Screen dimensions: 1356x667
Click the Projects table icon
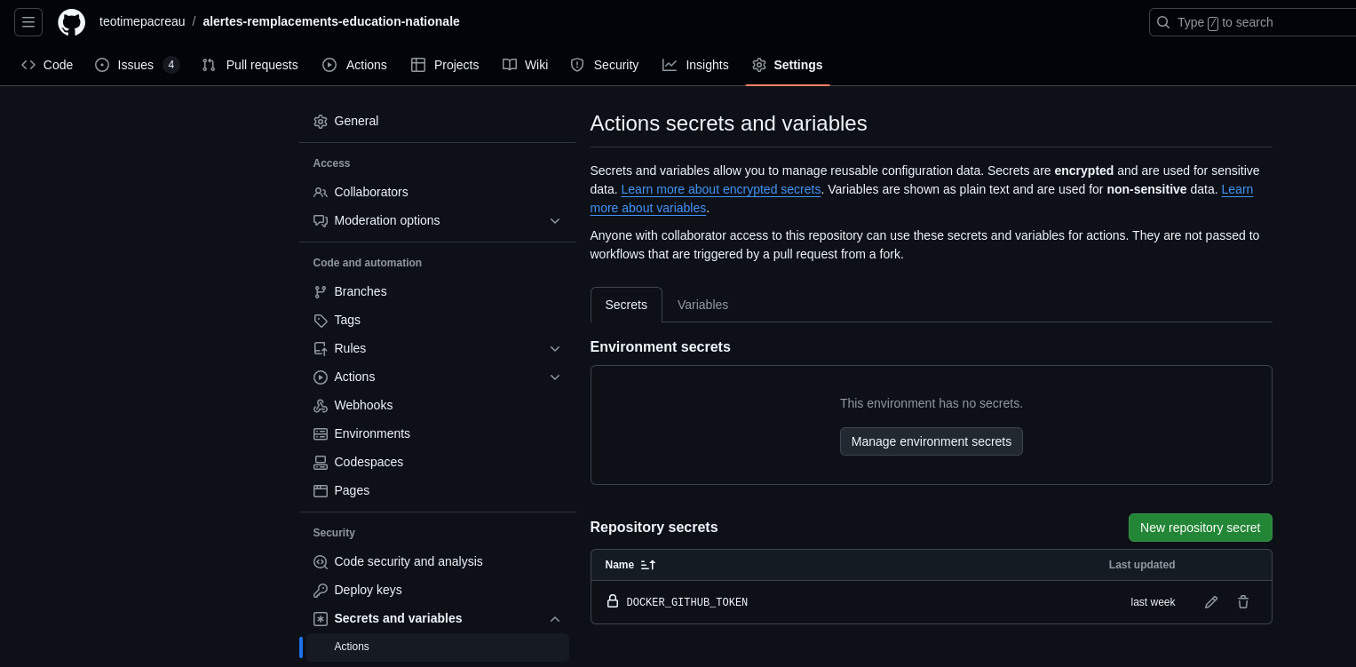click(x=418, y=65)
